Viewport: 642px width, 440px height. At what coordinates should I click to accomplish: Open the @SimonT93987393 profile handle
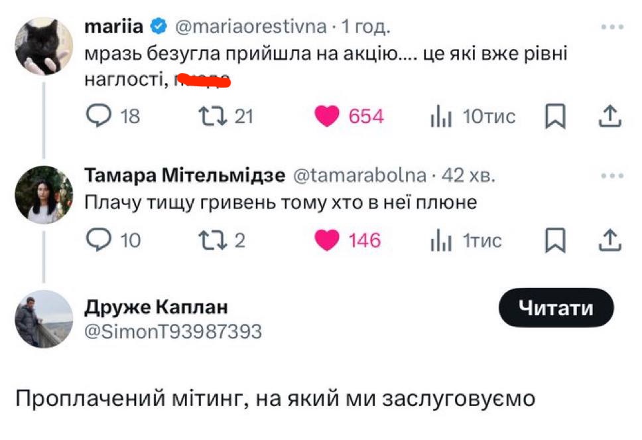click(x=174, y=330)
